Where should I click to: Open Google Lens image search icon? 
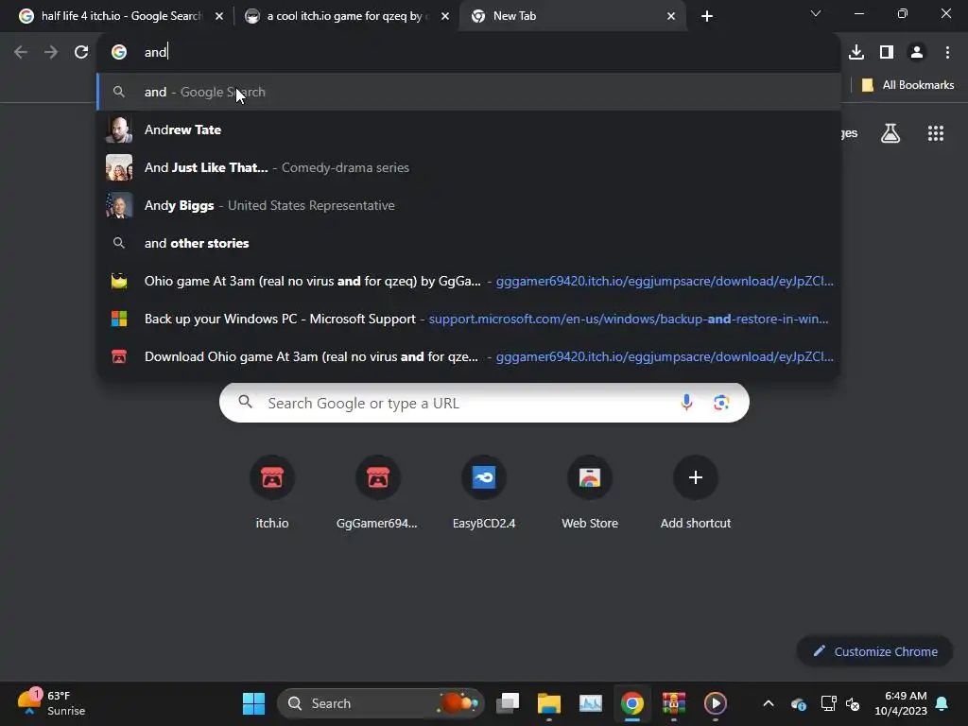click(721, 403)
